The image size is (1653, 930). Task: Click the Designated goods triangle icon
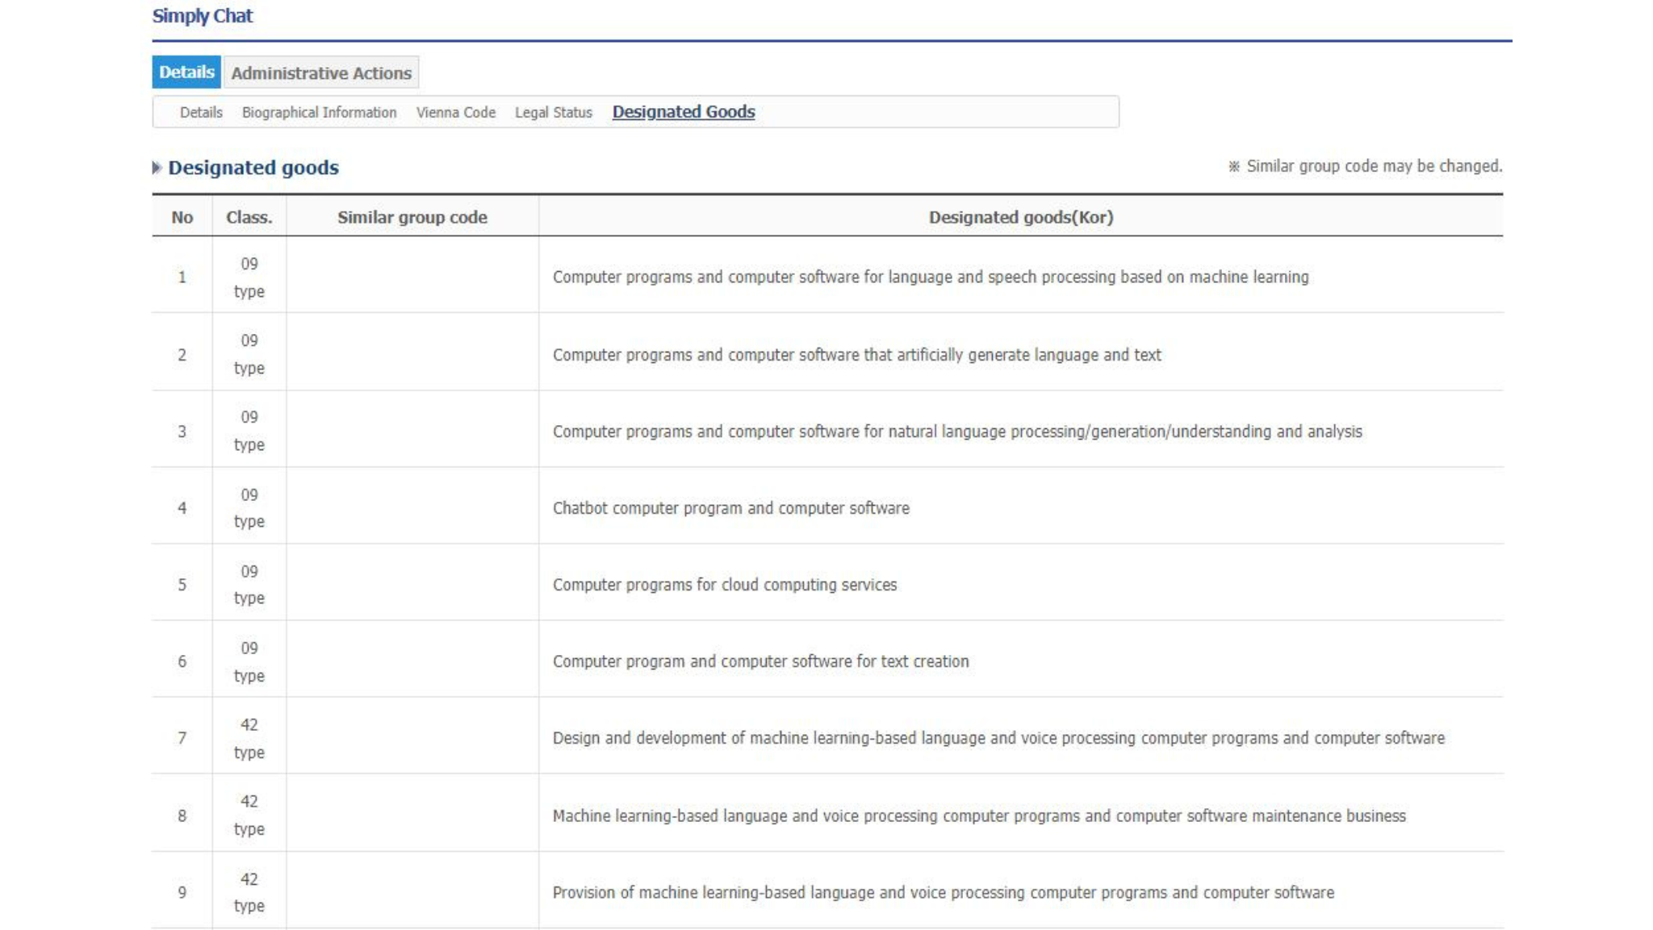coord(157,168)
